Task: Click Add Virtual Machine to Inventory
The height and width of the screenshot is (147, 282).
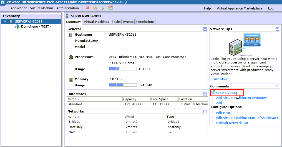Action: [241, 98]
